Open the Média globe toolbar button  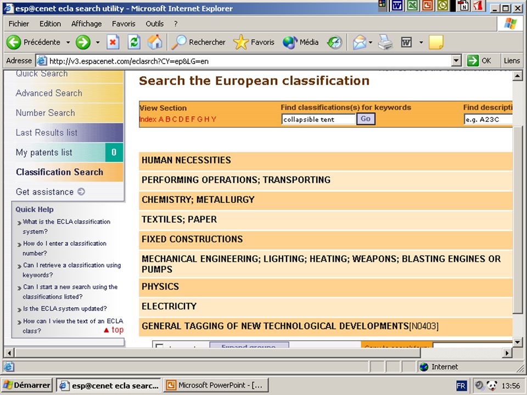pos(300,42)
